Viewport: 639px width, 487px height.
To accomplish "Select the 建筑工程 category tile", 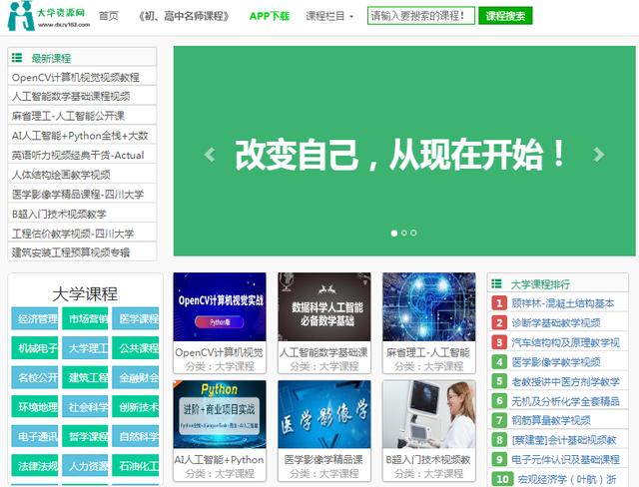I will [85, 377].
